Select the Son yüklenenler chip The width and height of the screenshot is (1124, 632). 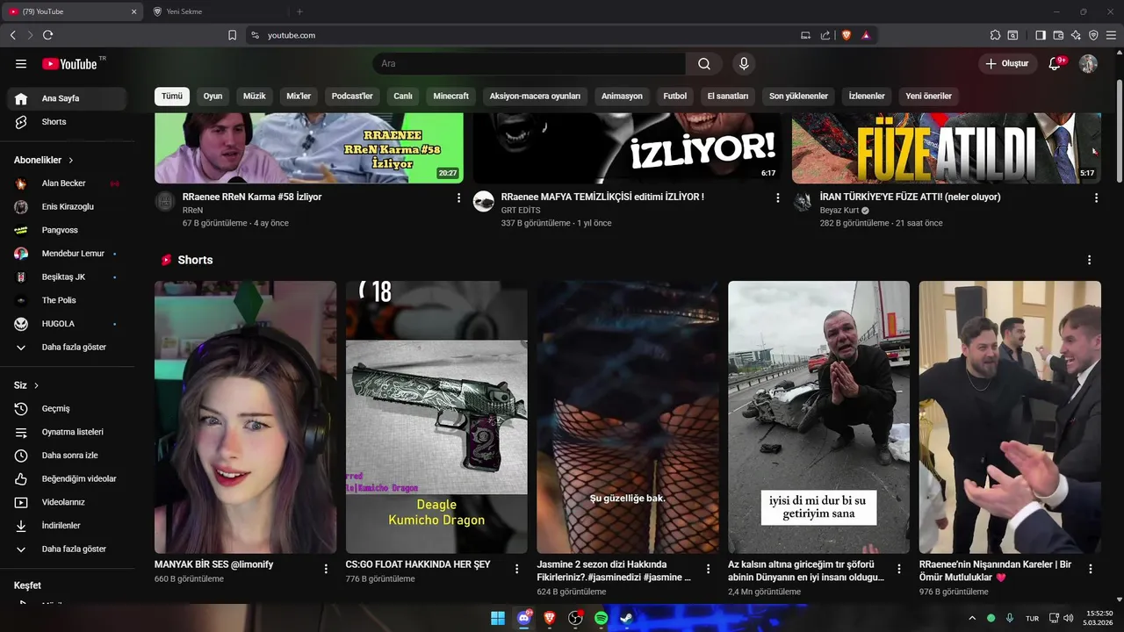[x=799, y=96]
